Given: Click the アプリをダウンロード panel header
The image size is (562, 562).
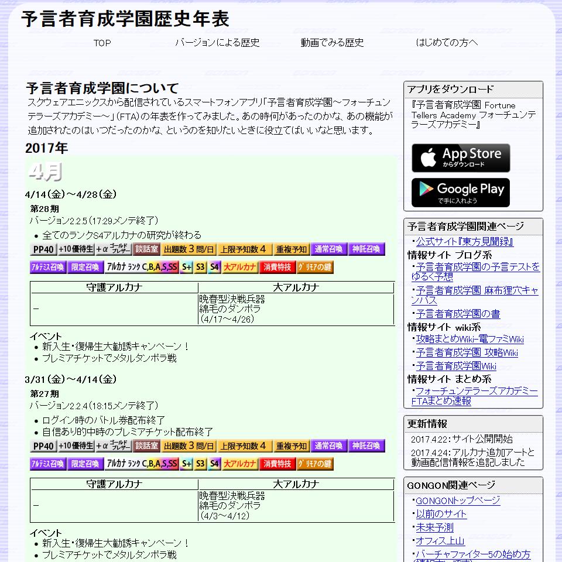Looking at the screenshot, I should point(473,90).
